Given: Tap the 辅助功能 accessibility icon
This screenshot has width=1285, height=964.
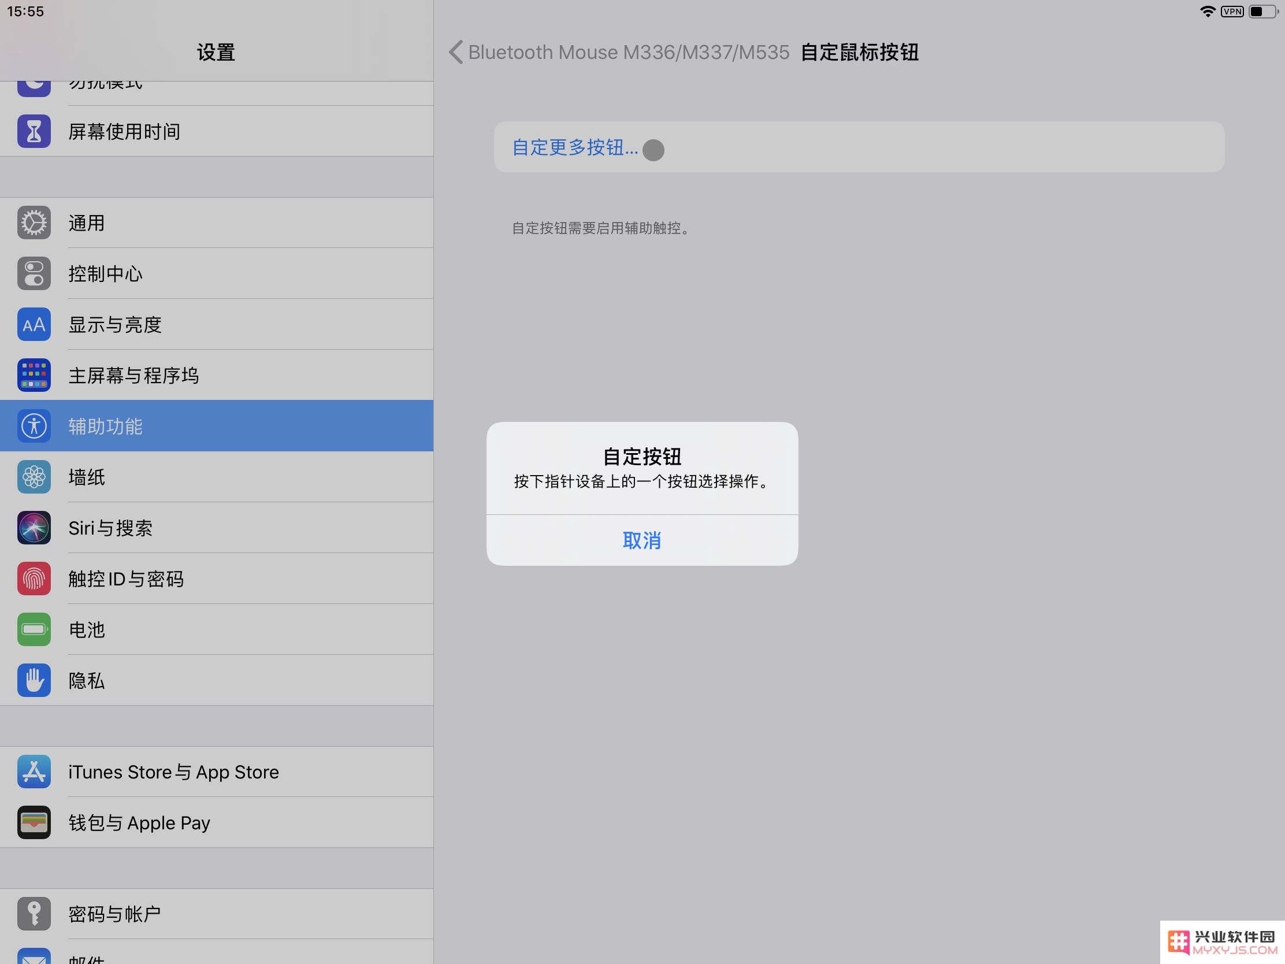Looking at the screenshot, I should pos(34,426).
